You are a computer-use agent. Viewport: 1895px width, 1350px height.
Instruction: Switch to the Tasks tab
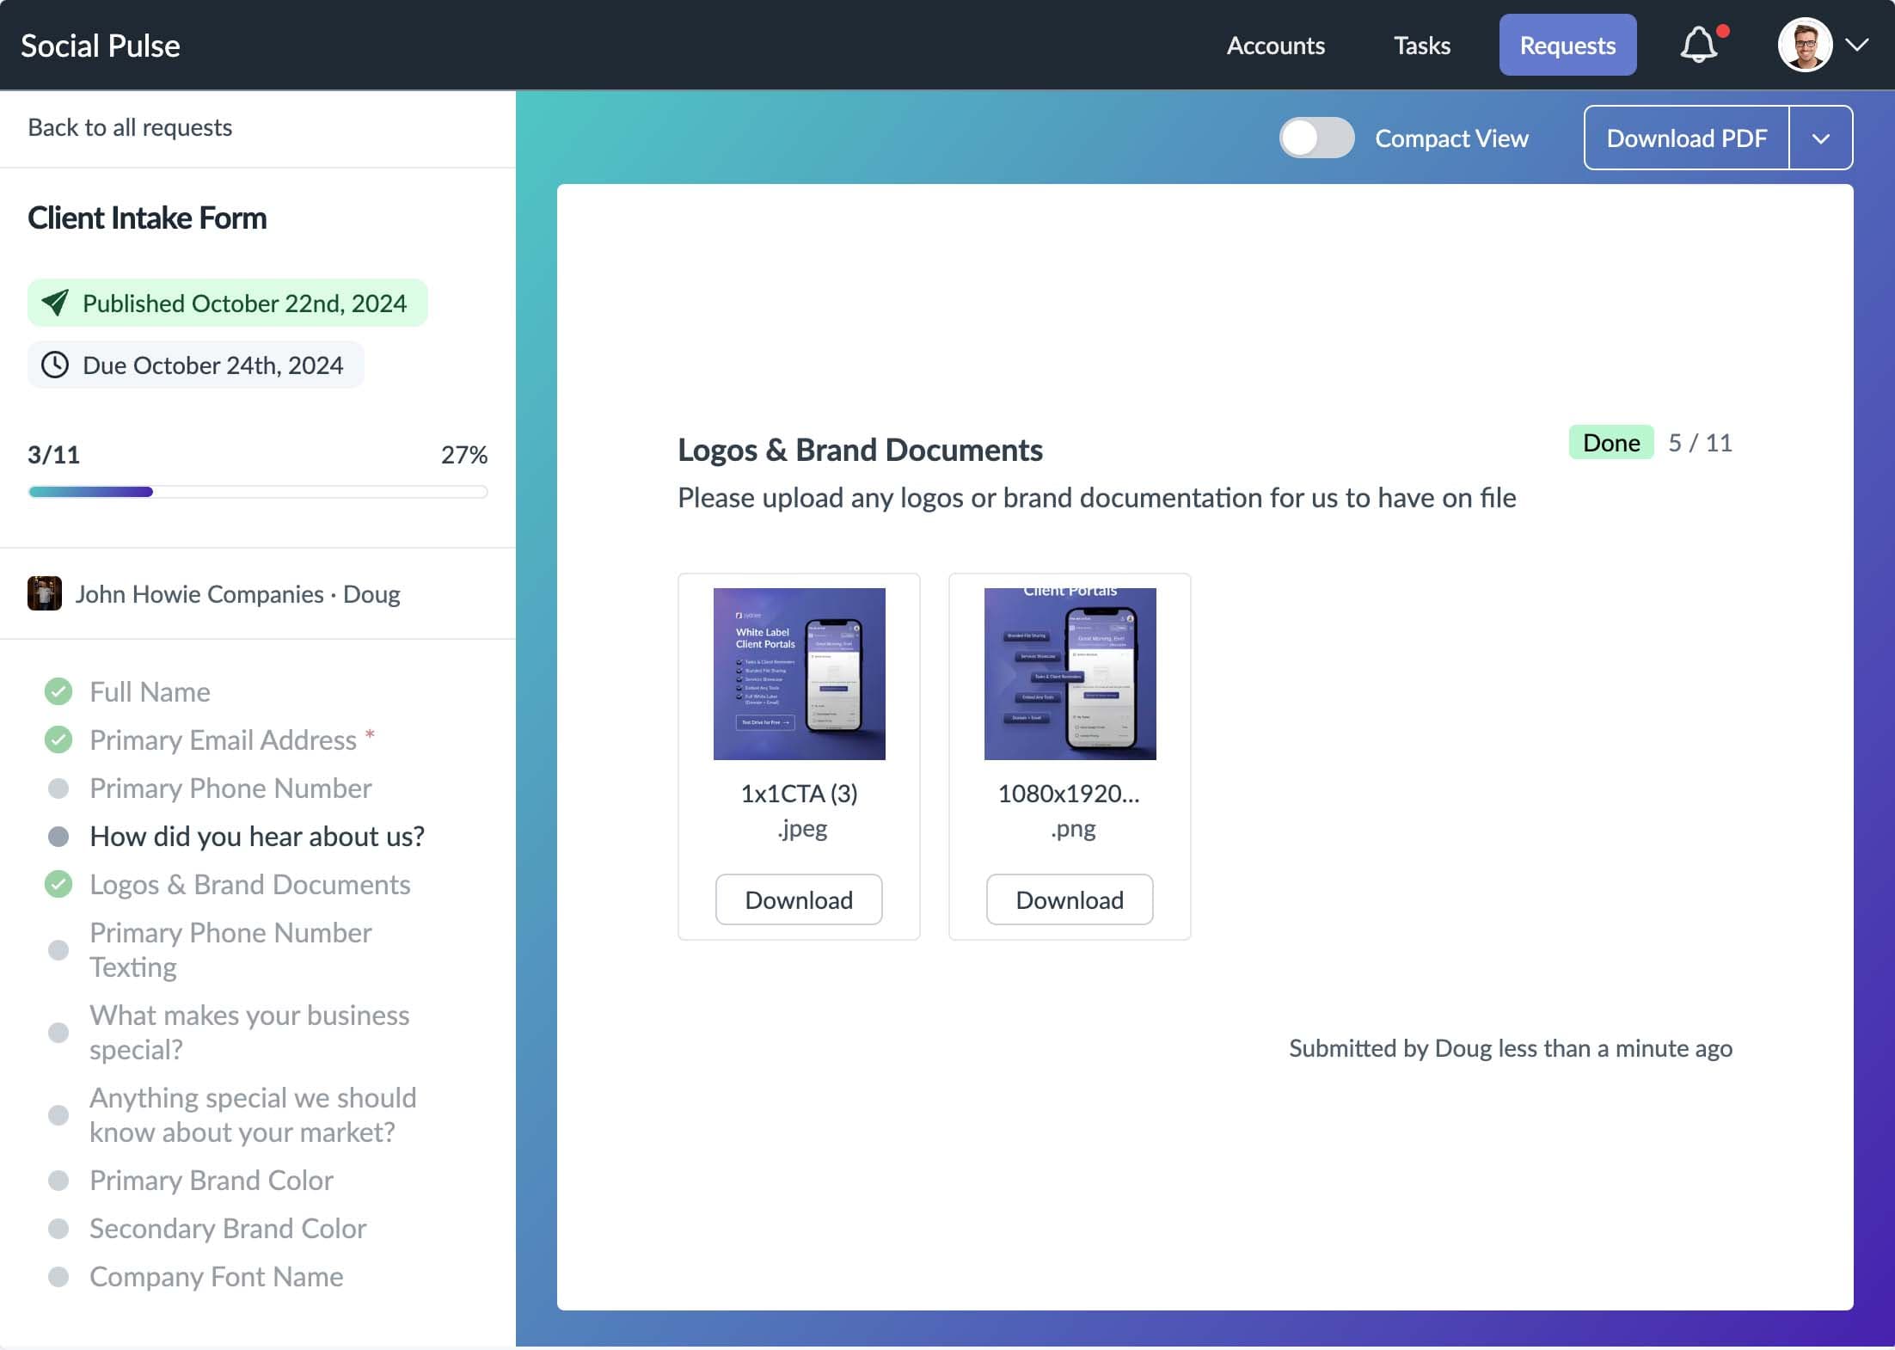point(1422,45)
